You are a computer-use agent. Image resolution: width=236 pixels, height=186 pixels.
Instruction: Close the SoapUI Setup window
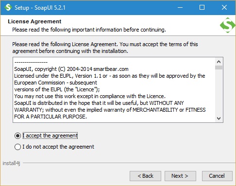224,7
